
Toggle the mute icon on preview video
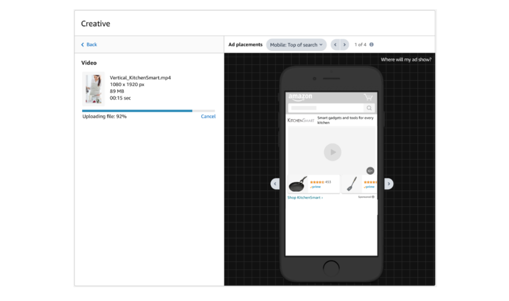[x=370, y=171]
